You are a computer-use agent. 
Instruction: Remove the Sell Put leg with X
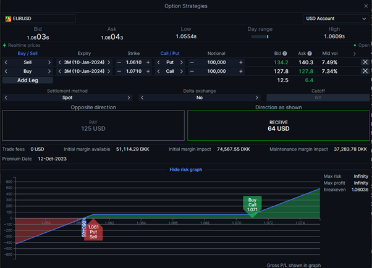365,62
